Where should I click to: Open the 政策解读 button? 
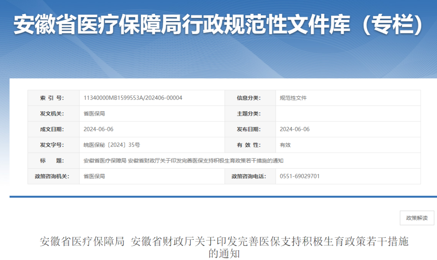(417, 218)
